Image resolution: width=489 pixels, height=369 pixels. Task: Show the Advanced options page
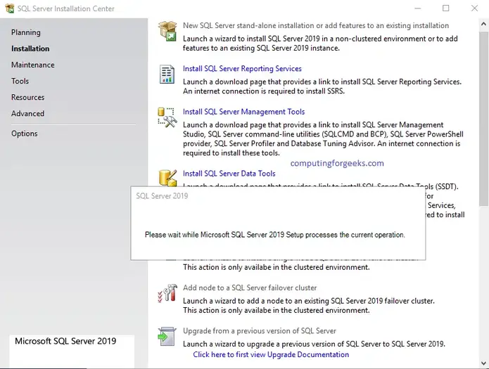click(27, 113)
